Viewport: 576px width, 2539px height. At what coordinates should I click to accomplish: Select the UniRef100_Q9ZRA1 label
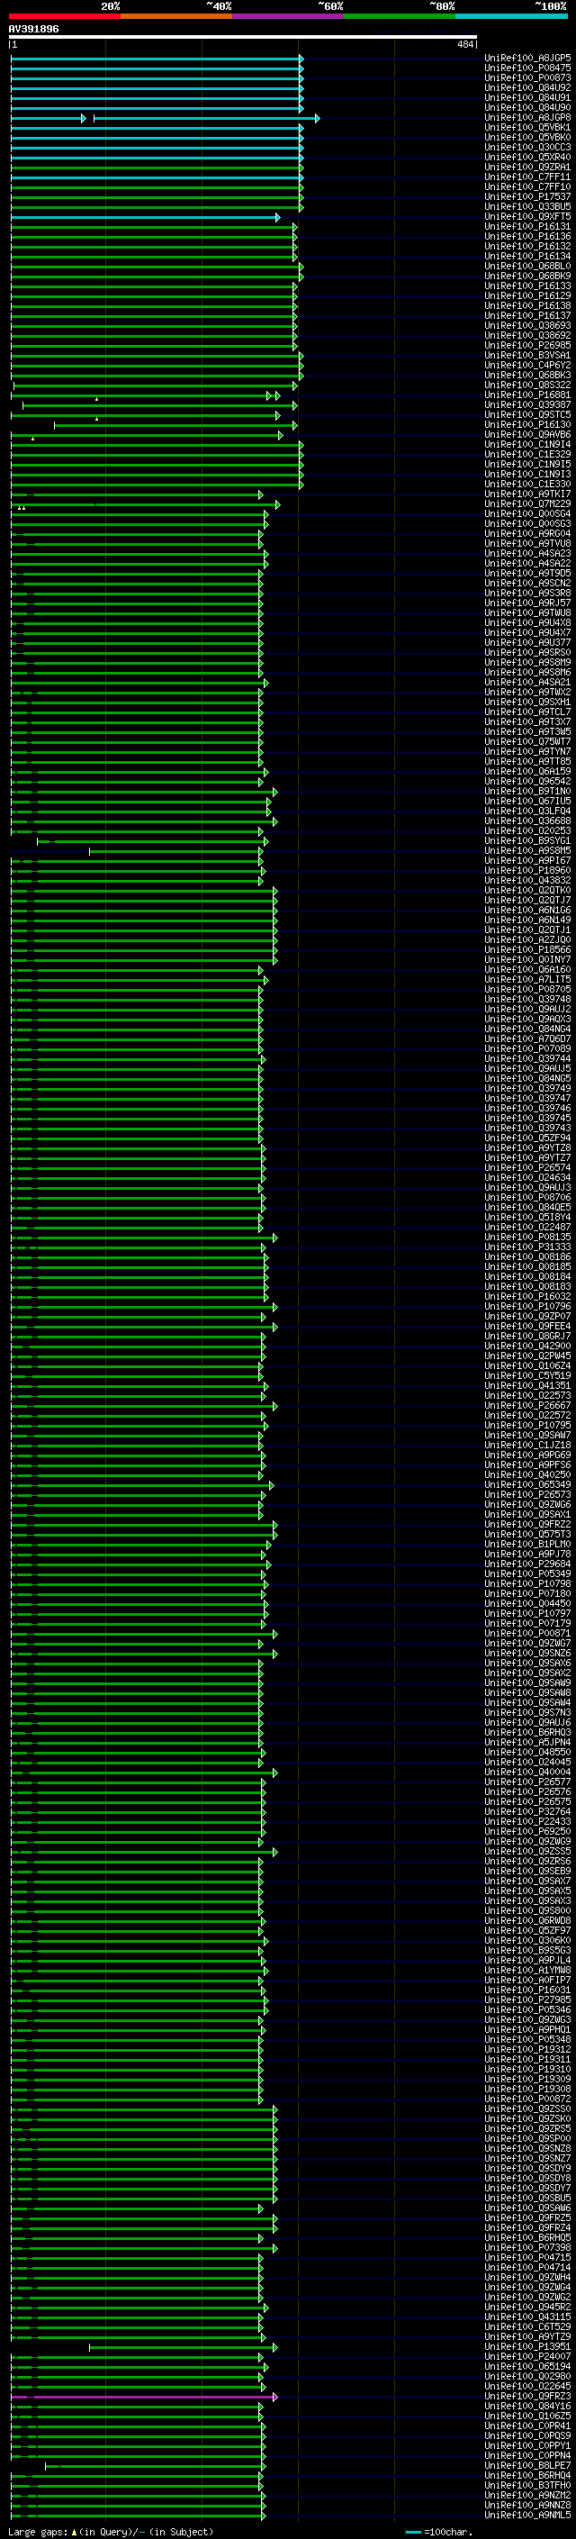526,167
